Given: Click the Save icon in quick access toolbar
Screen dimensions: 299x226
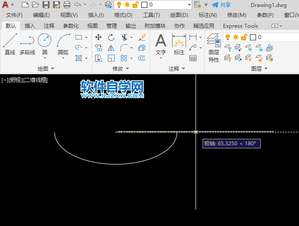Looking at the screenshot, I should (46, 5).
